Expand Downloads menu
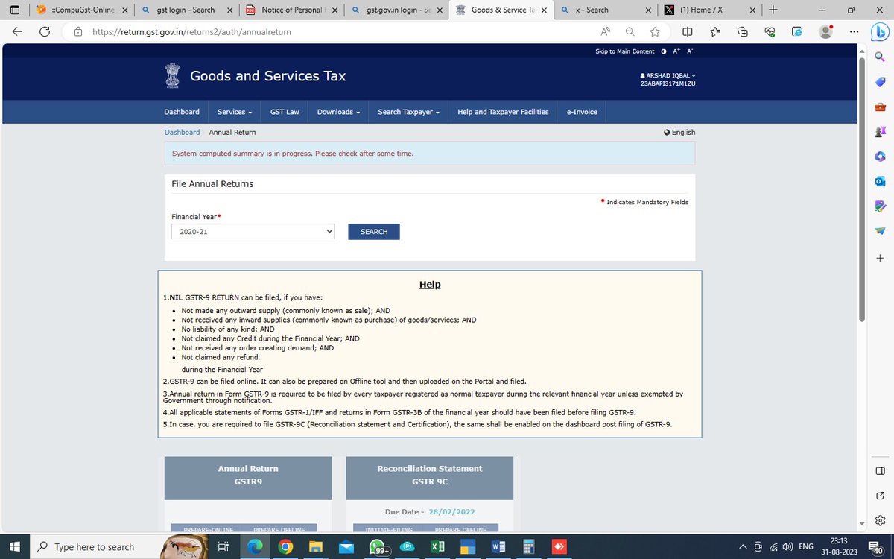The height and width of the screenshot is (559, 894). (338, 112)
